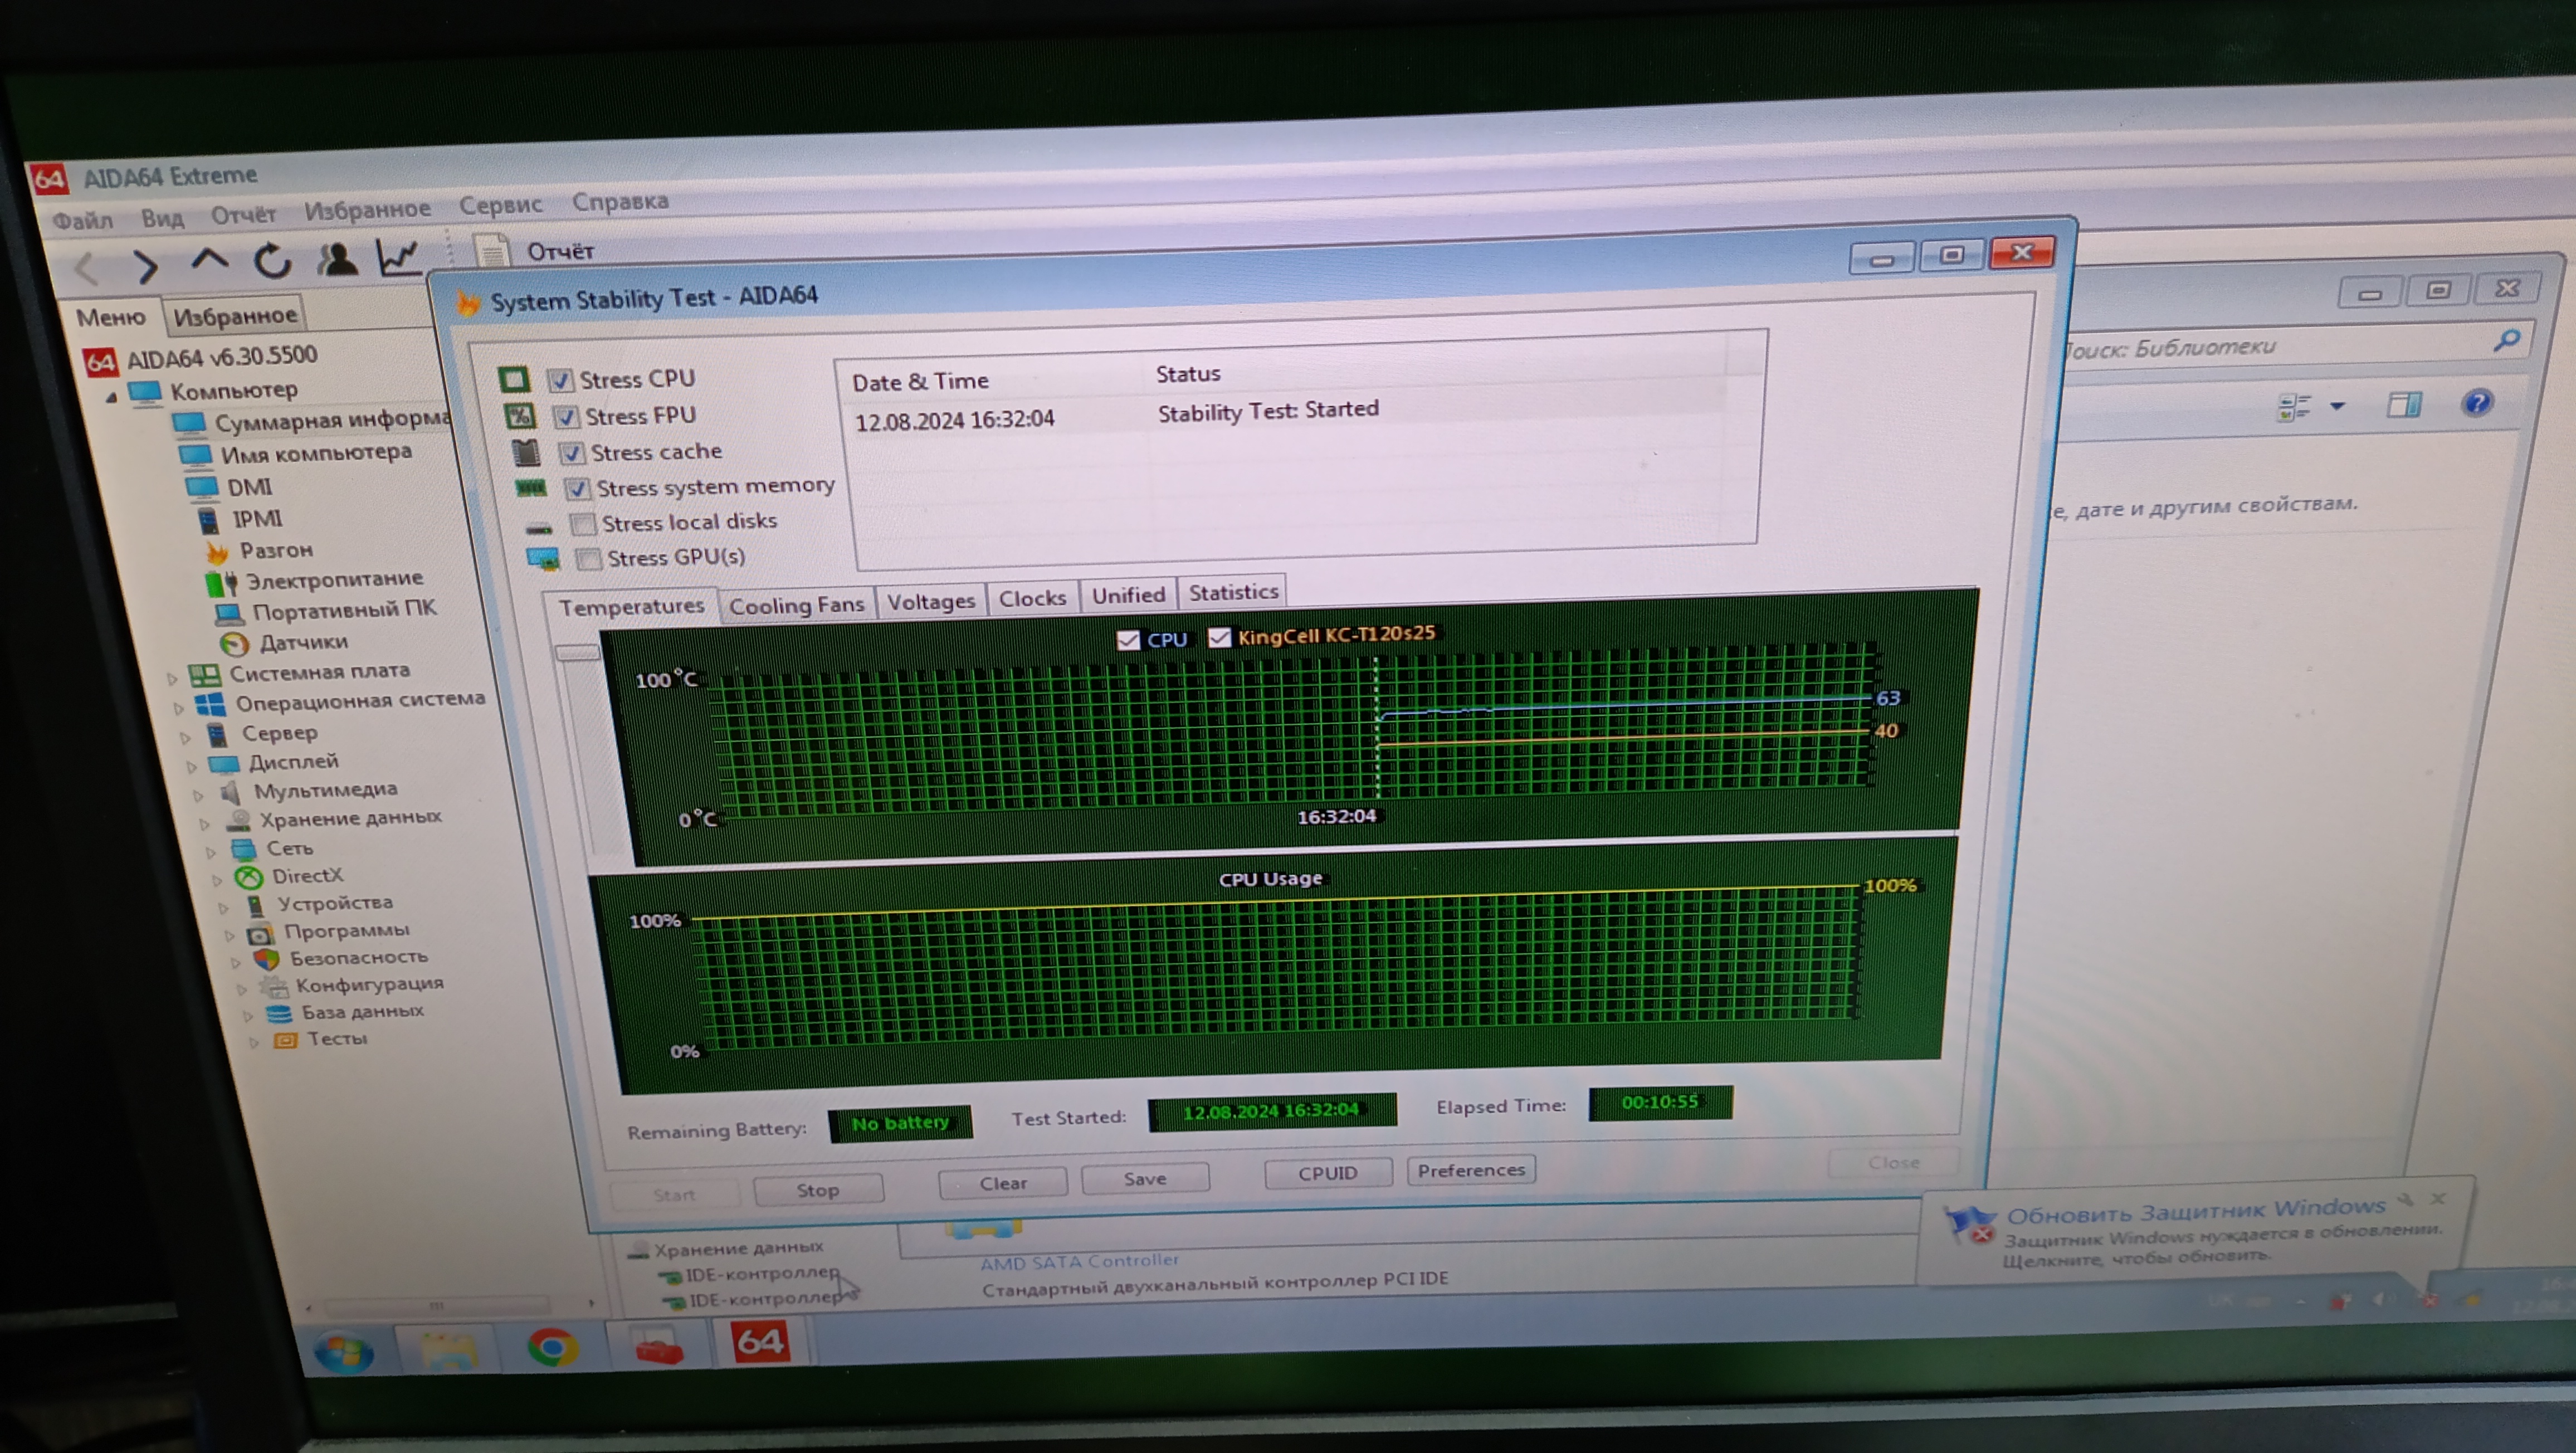
Task: Click the Датчики sensor icon in tree
Action: tap(233, 643)
